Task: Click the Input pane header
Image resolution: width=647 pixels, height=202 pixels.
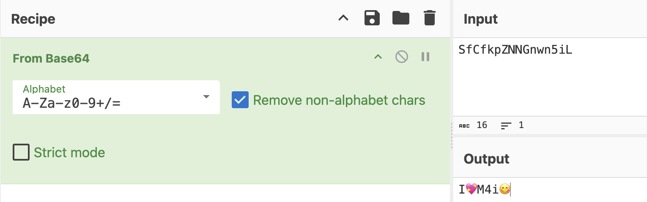Action: [481, 19]
